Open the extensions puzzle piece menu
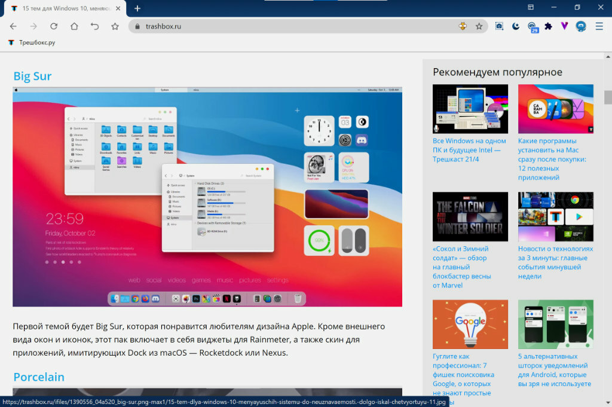This screenshot has height=407, width=612. click(x=549, y=26)
